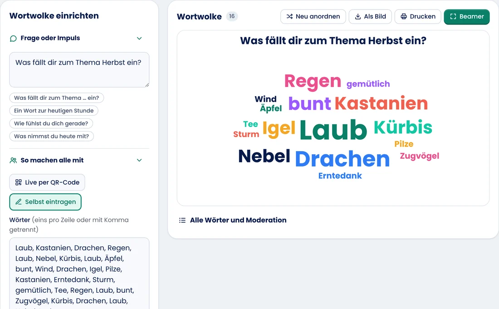Click the people icon by So machen alle mit

tap(13, 160)
